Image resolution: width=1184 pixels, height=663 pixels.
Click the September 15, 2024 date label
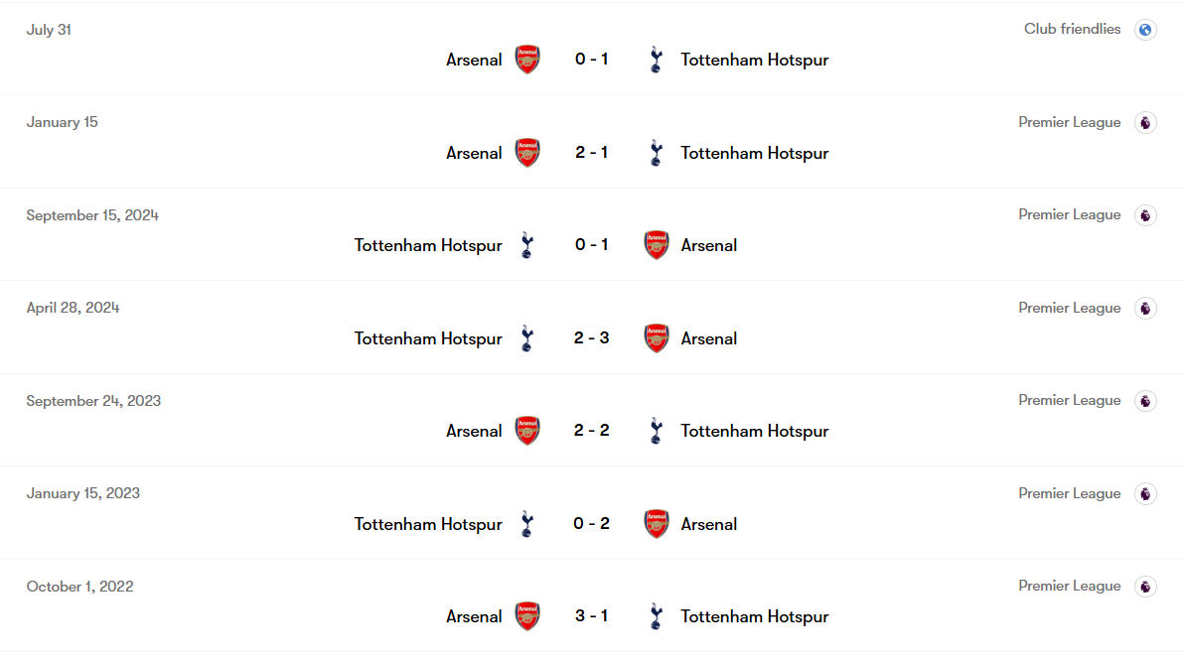coord(92,215)
